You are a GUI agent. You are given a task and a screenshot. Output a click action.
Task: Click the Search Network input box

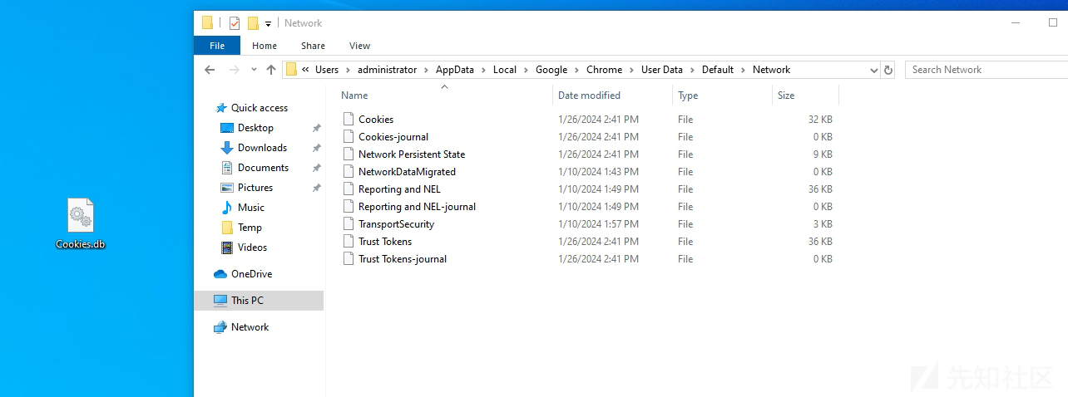tap(986, 70)
